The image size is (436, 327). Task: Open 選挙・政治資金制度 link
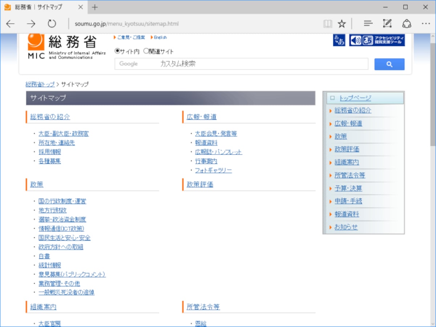tap(62, 219)
